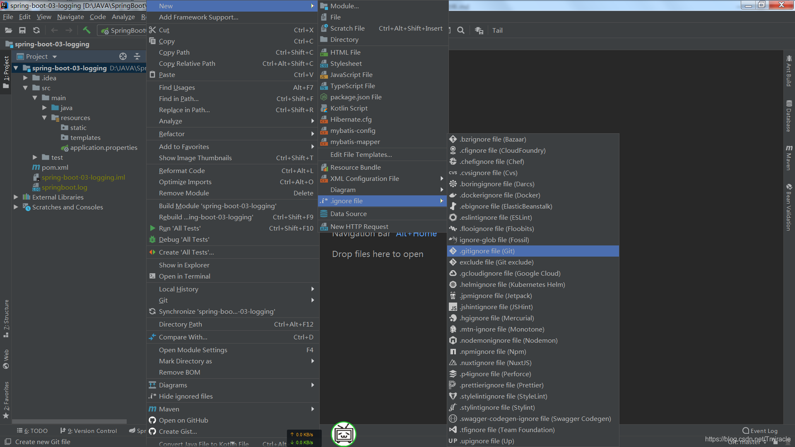The width and height of the screenshot is (795, 447).
Task: Click the Save All toolbar icon
Action: [x=22, y=30]
